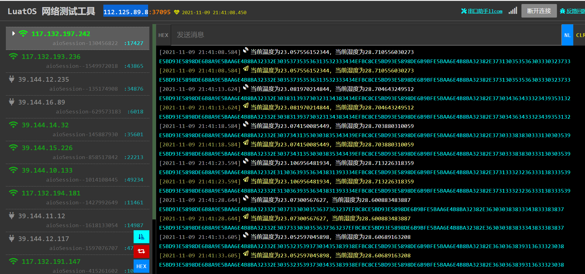Click the 断开连接 disconnect button
This screenshot has height=274, width=585.
coord(539,11)
